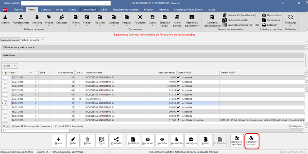
Task: Open the Pedidos documents icon
Action: click(87, 20)
